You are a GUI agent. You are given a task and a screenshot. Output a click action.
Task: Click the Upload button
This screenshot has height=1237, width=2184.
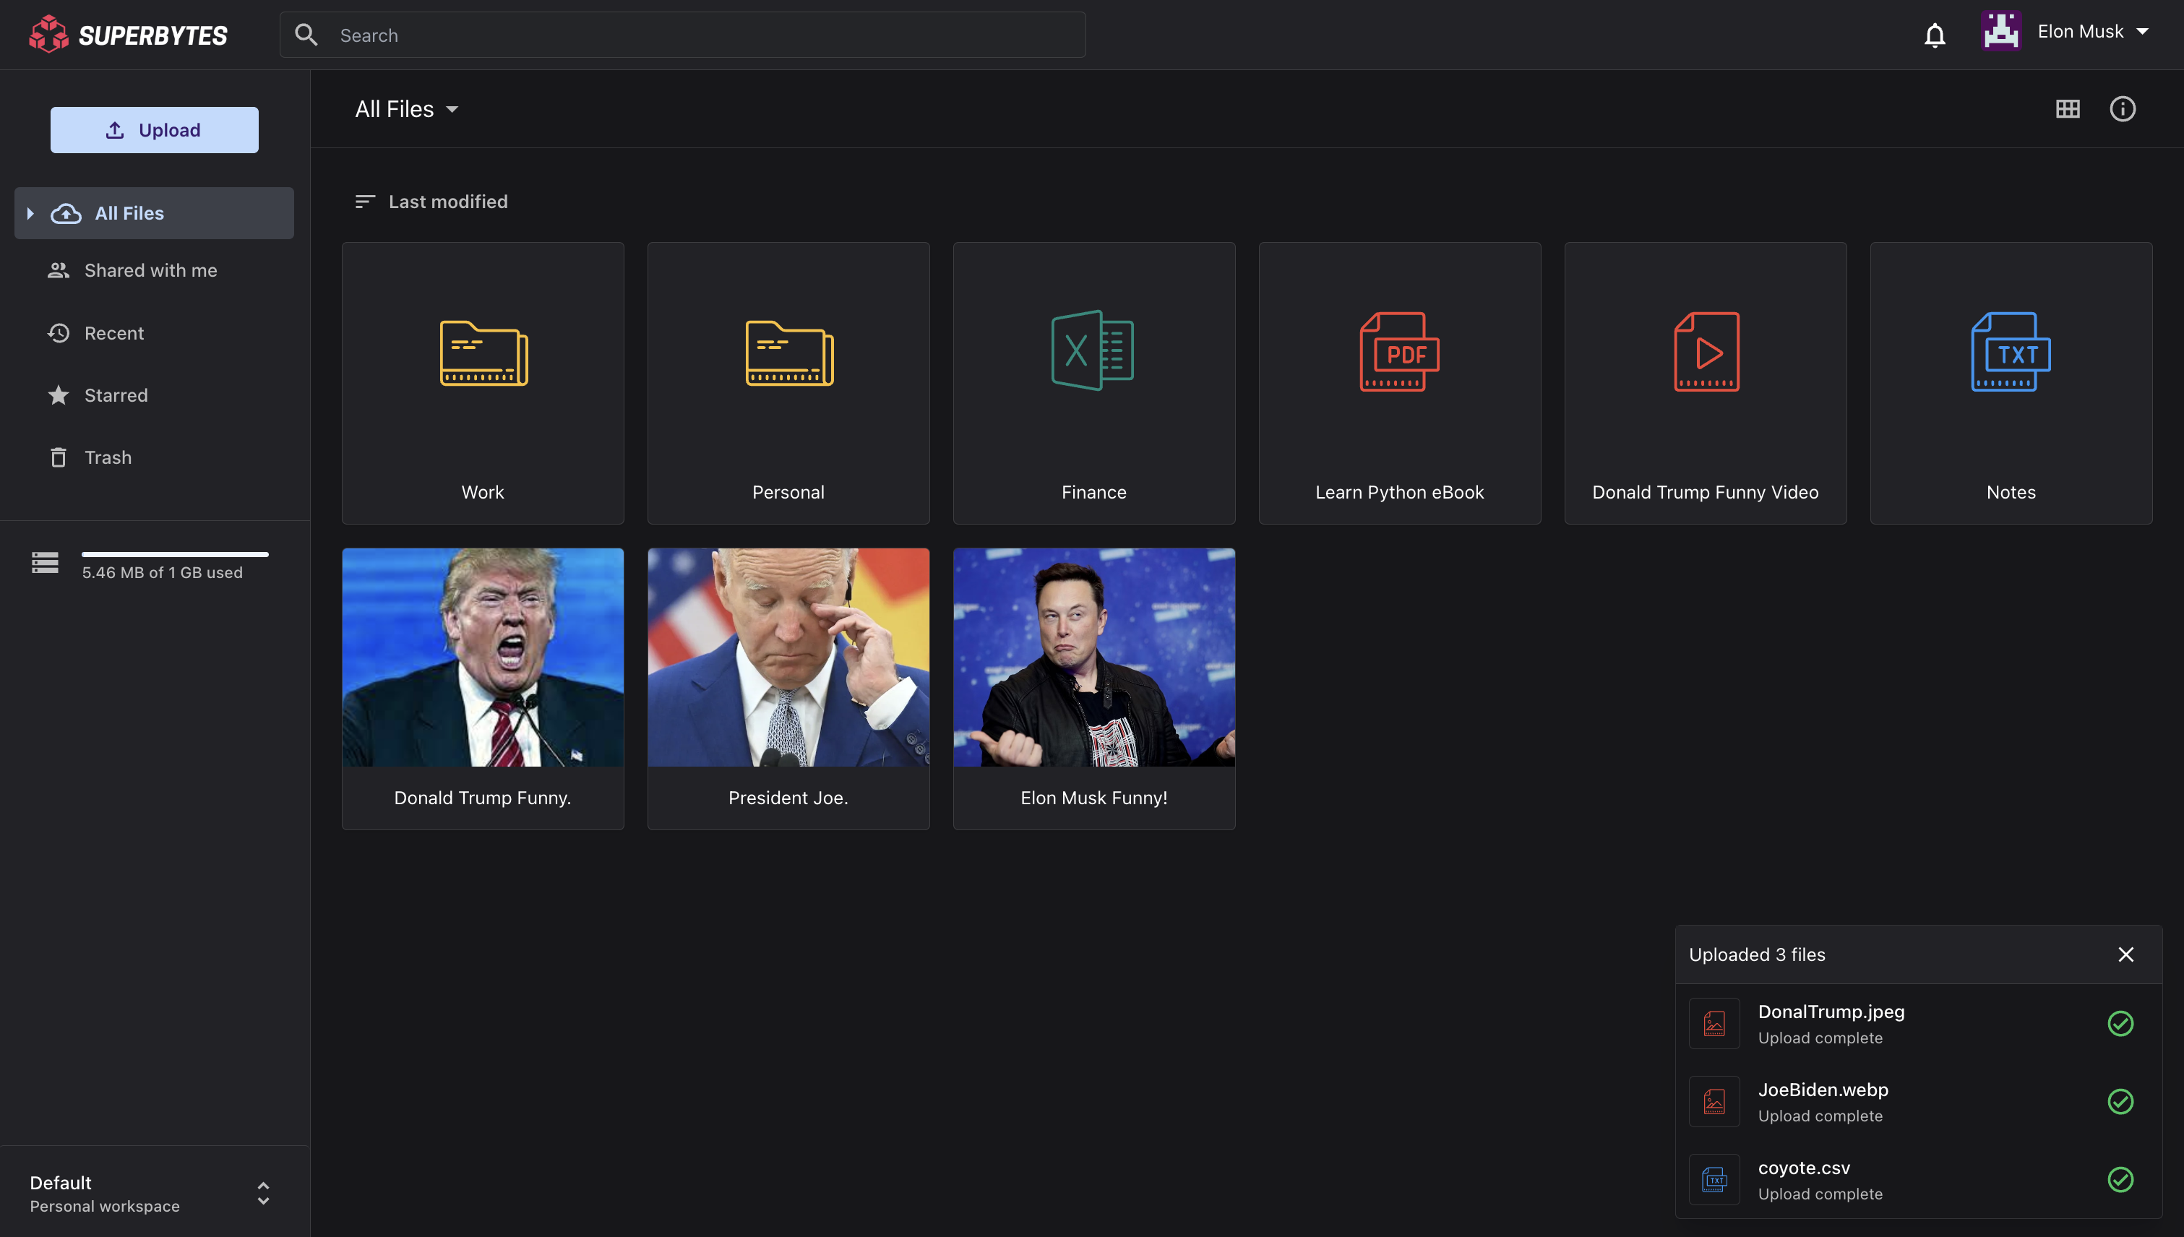154,129
